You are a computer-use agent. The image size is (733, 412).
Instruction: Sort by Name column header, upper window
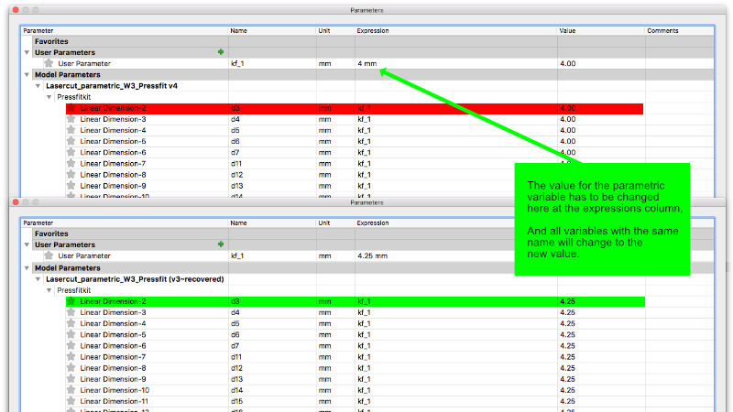tap(238, 31)
